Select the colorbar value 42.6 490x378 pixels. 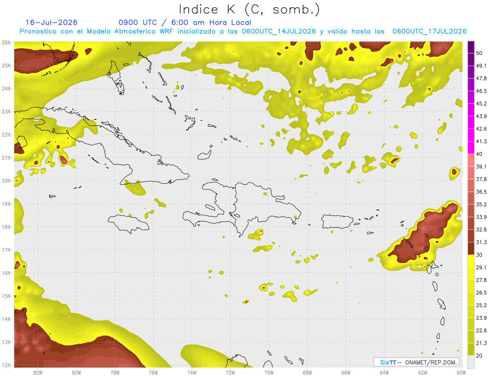tap(482, 129)
